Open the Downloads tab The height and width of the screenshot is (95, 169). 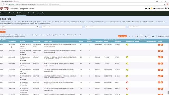[x=31, y=13]
